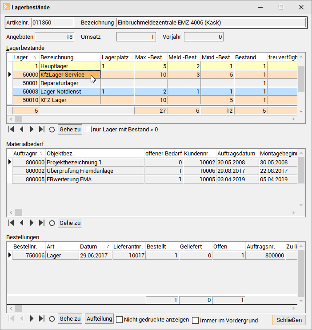Click Bestand column header
Viewport: 312px width, 330px height.
[x=251, y=57]
